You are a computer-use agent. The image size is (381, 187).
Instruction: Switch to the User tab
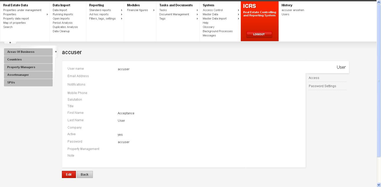point(341,67)
